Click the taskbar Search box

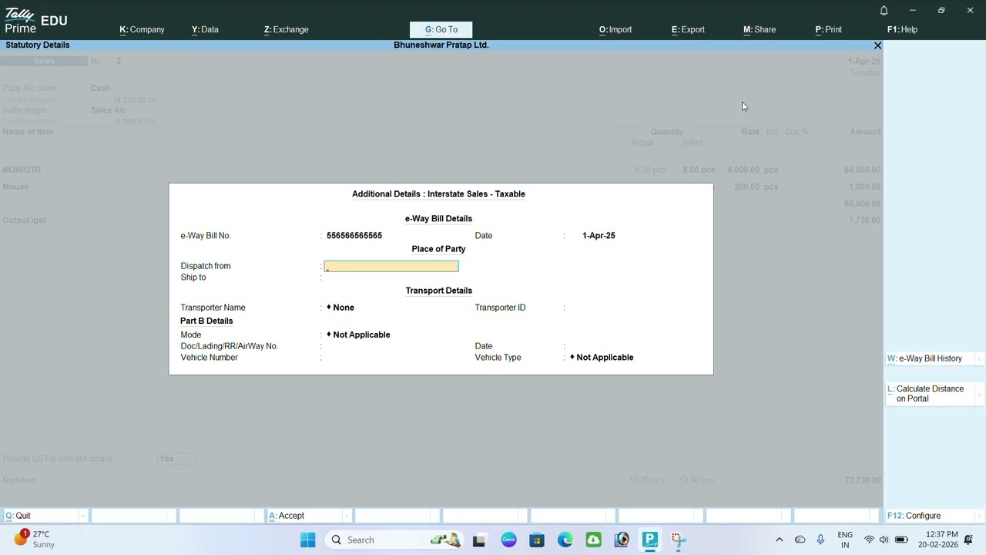pyautogui.click(x=394, y=540)
